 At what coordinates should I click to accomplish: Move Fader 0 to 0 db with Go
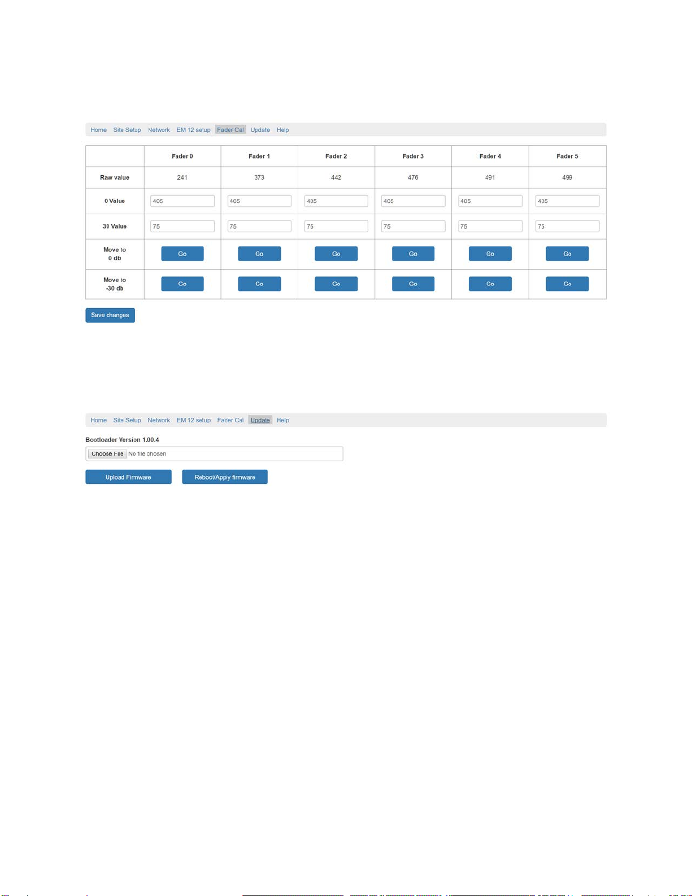182,254
